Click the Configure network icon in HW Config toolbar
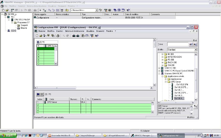Image resolution: width=221 pixels, height=138 pixels. click(92, 36)
